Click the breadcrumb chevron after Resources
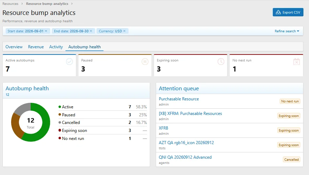The width and height of the screenshot is (309, 175). (x=22, y=4)
